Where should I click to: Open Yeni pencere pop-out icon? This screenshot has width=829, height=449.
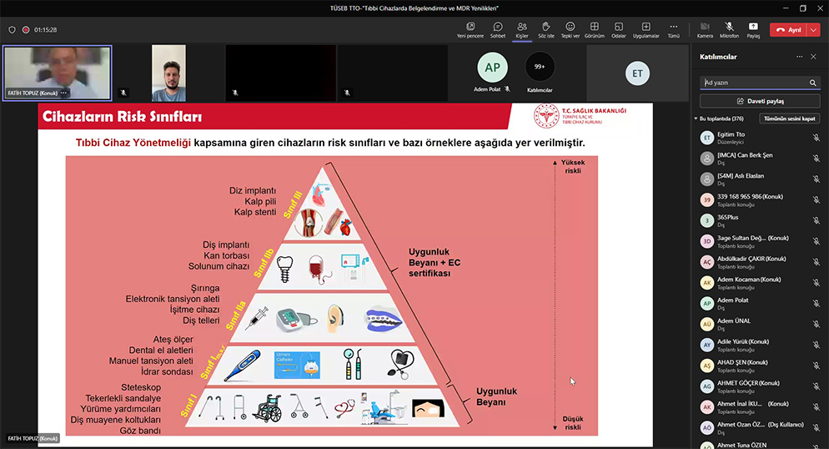[471, 29]
